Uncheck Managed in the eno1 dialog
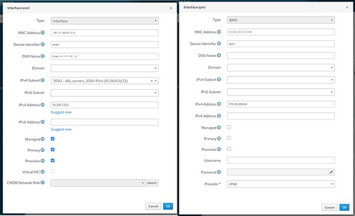Image resolution: width=355 pixels, height=216 pixels. [52, 139]
